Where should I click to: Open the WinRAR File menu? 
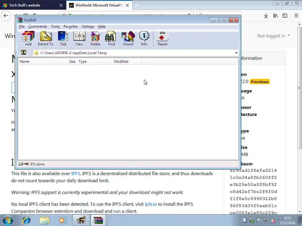click(x=22, y=26)
